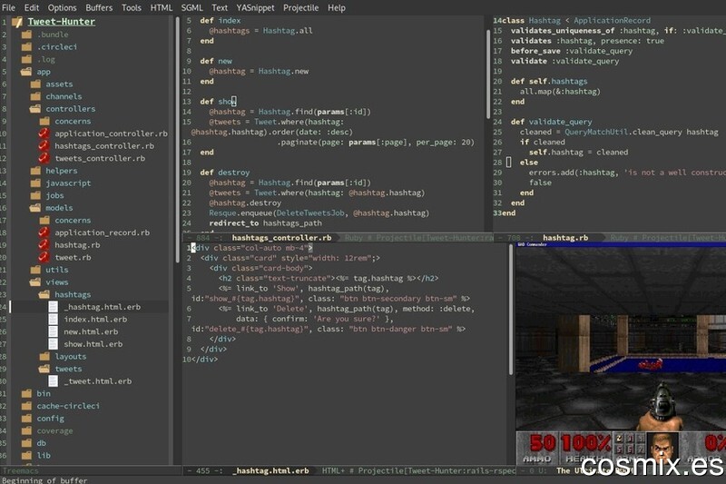The width and height of the screenshot is (726, 484).
Task: Select the concerns folder name under controllers
Action: pyautogui.click(x=73, y=122)
